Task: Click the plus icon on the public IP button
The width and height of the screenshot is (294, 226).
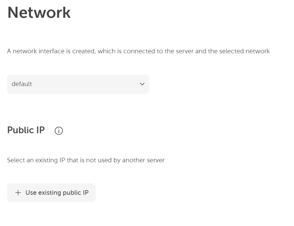Action: [x=17, y=193]
